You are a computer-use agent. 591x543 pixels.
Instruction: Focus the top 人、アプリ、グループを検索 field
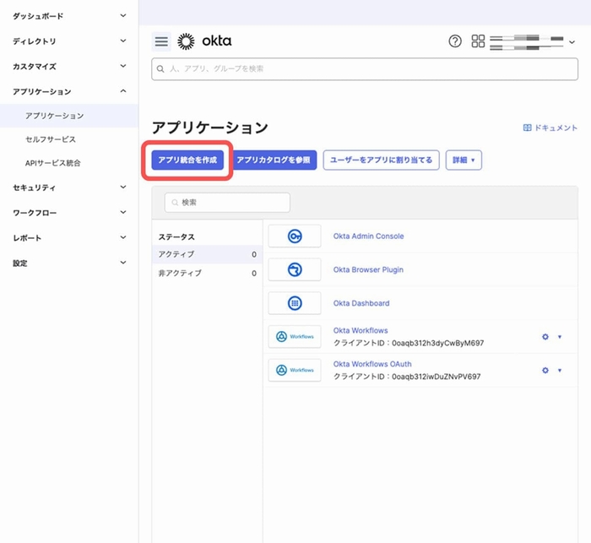click(x=365, y=69)
